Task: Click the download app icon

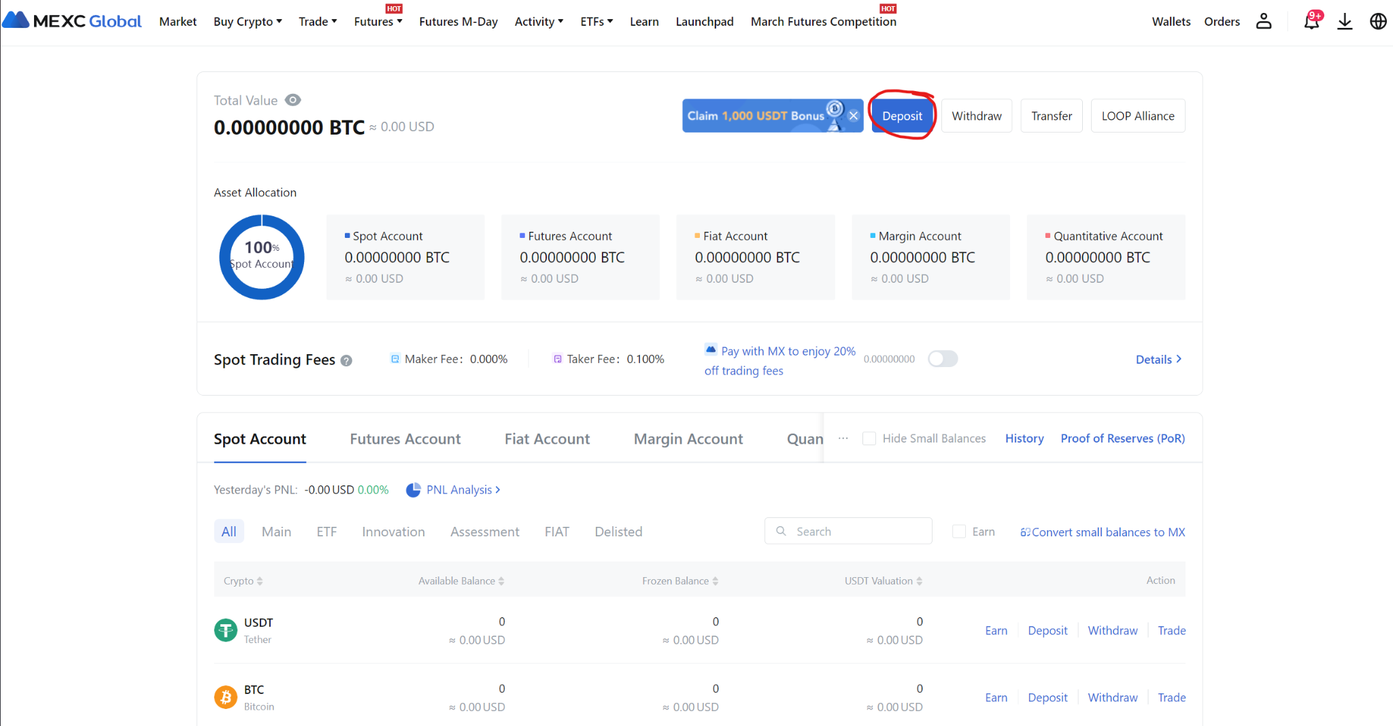Action: point(1345,22)
